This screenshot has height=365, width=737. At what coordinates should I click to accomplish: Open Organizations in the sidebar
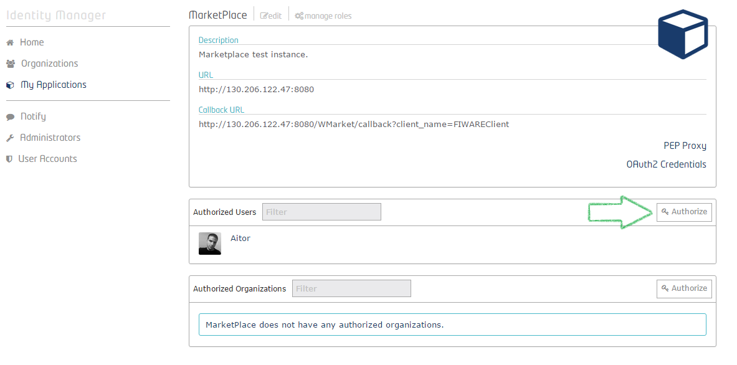49,64
